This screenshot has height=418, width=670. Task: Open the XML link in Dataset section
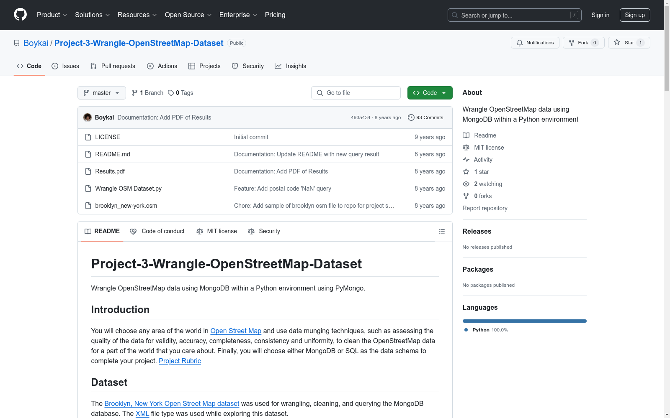pos(142,413)
